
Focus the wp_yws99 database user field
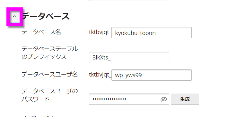[152, 75]
